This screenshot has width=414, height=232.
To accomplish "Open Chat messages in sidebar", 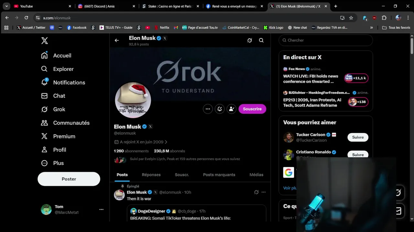I will click(x=53, y=96).
